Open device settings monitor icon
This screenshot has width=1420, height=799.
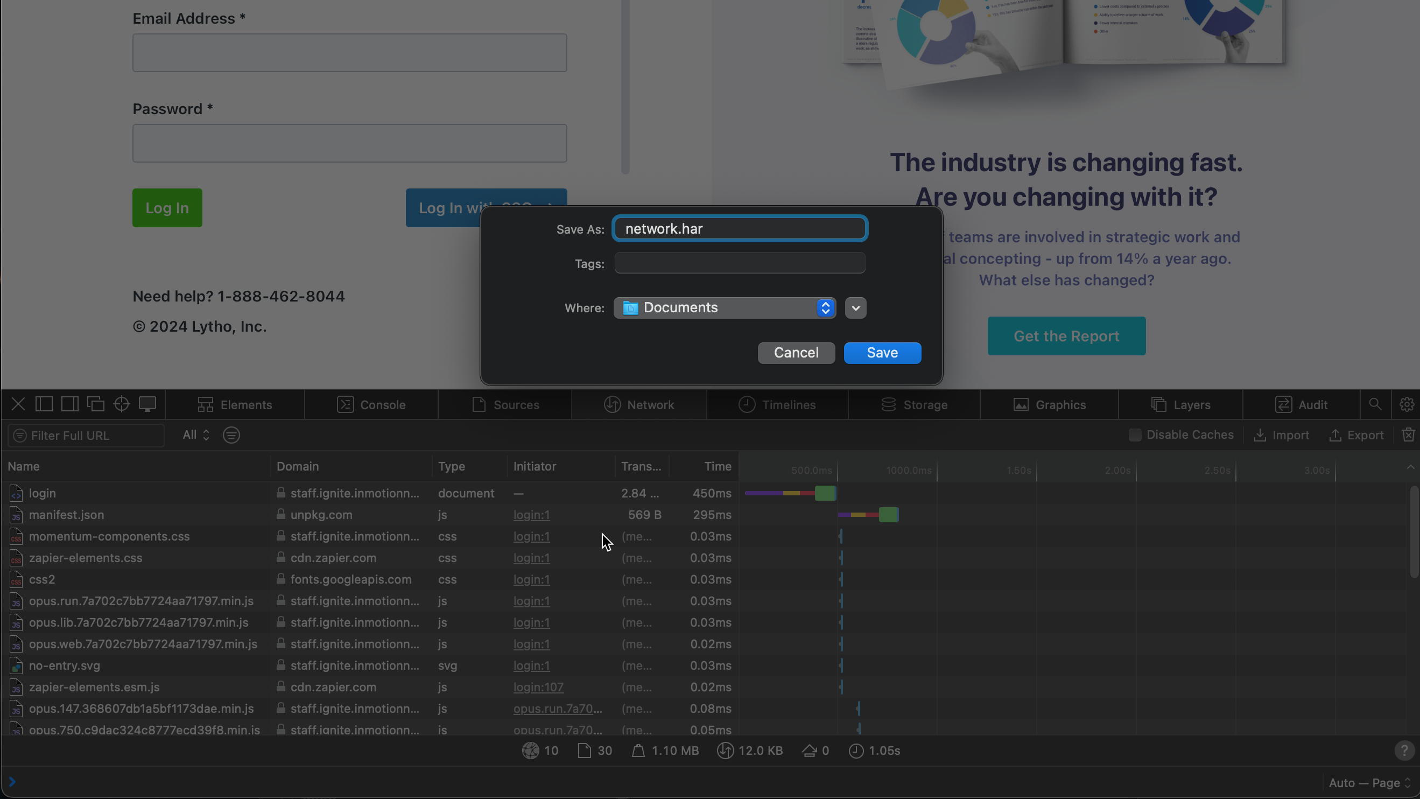[147, 404]
